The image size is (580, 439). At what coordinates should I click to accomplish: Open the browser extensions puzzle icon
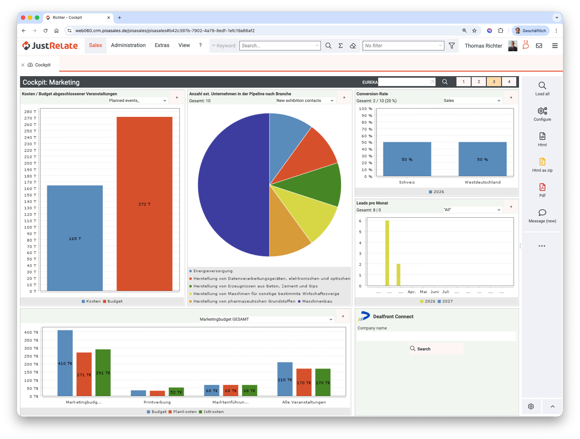pos(500,31)
